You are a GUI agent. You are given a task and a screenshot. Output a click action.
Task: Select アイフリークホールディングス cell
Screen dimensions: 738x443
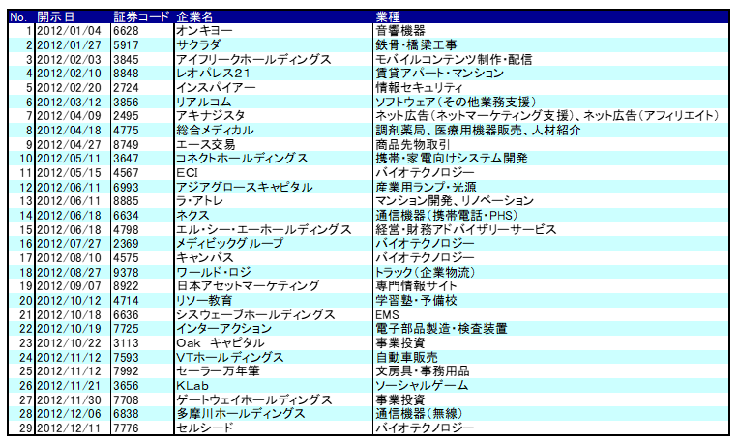[x=253, y=59]
